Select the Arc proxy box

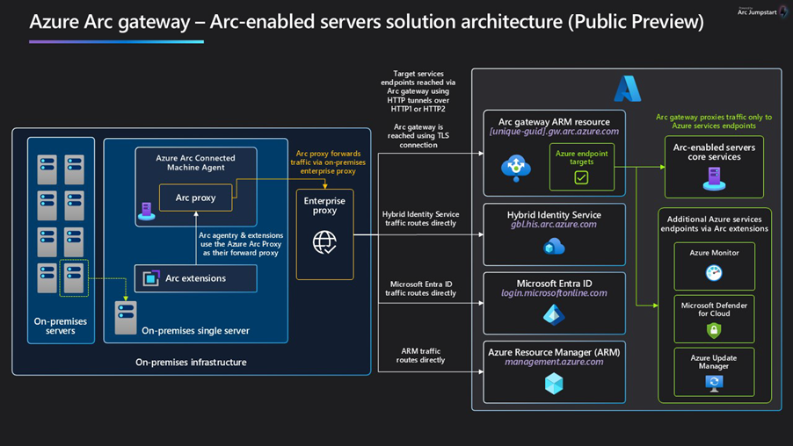click(x=196, y=198)
